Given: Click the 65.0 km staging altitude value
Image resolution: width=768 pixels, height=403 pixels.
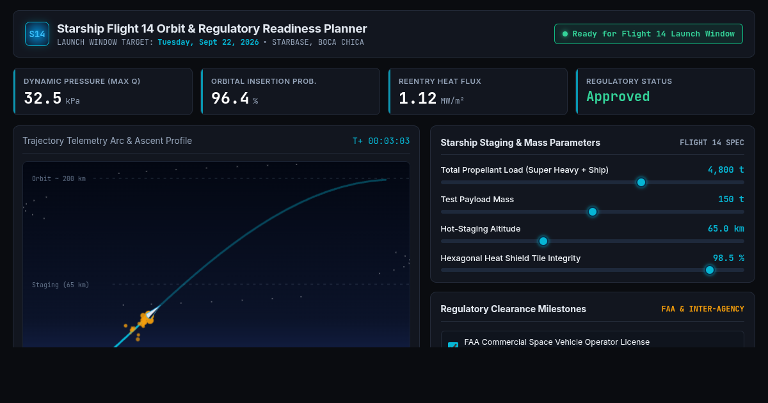Looking at the screenshot, I should pos(726,228).
